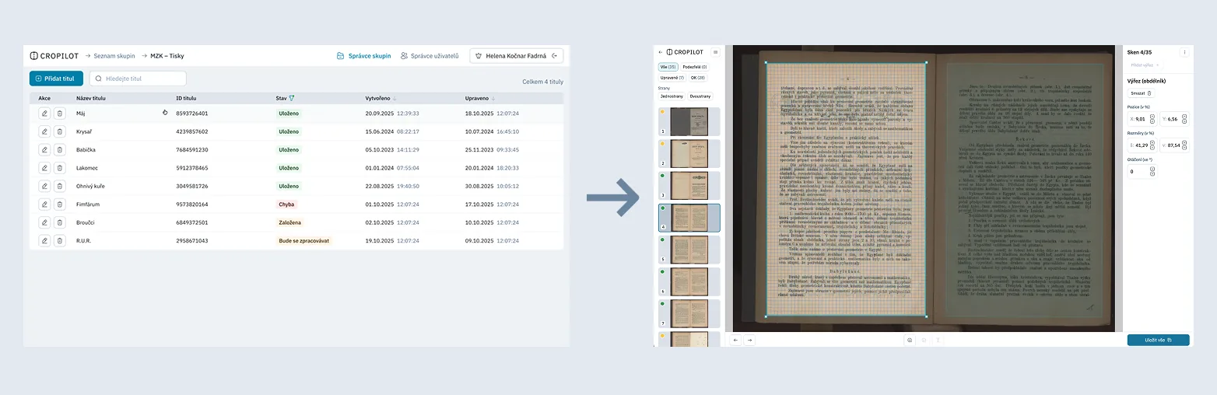Delete the Lakomec title row
Image resolution: width=1217 pixels, height=395 pixels.
pos(59,168)
